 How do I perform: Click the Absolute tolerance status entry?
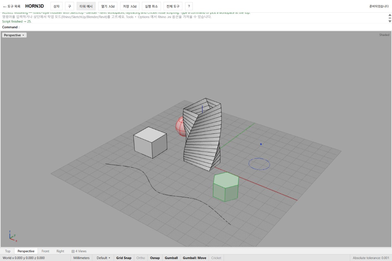(x=371, y=258)
